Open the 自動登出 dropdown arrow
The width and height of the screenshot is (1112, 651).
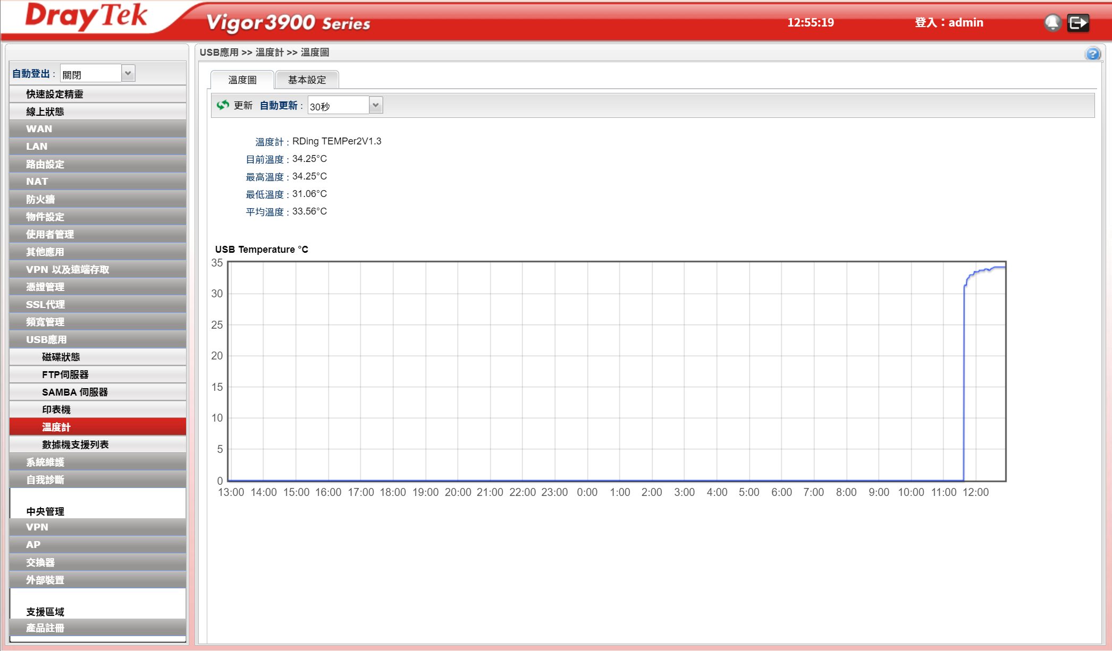pos(128,73)
